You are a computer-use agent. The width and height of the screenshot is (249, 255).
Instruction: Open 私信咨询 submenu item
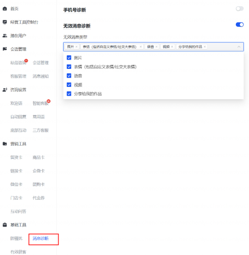click(x=18, y=63)
